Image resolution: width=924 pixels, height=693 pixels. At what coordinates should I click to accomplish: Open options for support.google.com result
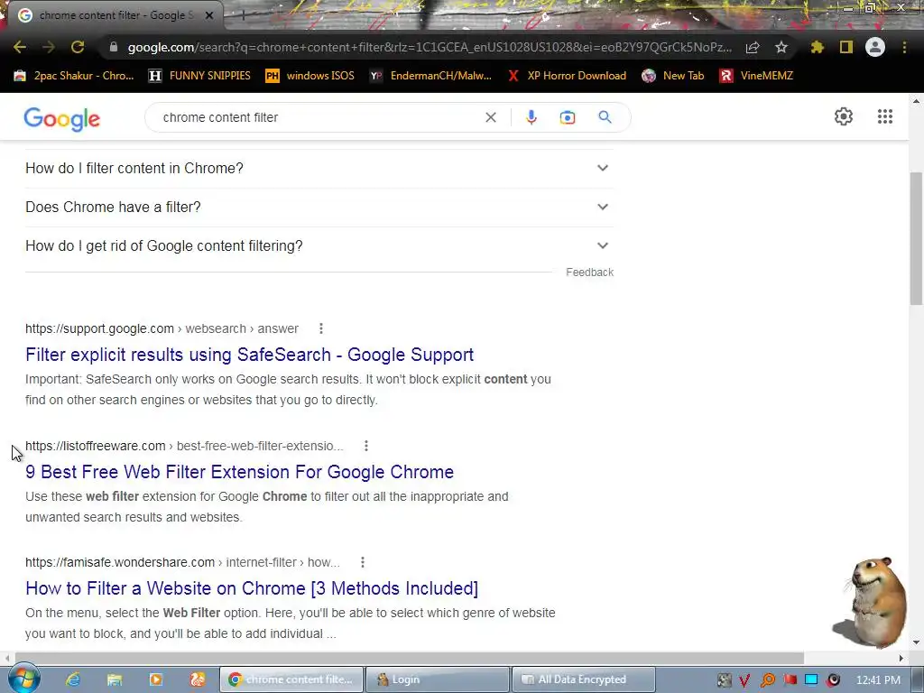[321, 328]
